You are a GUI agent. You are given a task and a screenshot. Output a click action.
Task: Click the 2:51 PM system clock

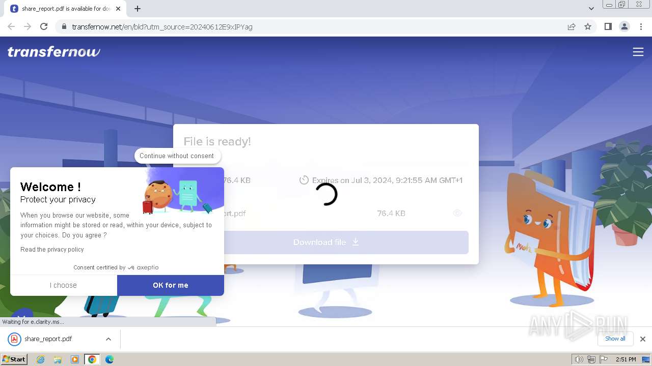coord(626,359)
